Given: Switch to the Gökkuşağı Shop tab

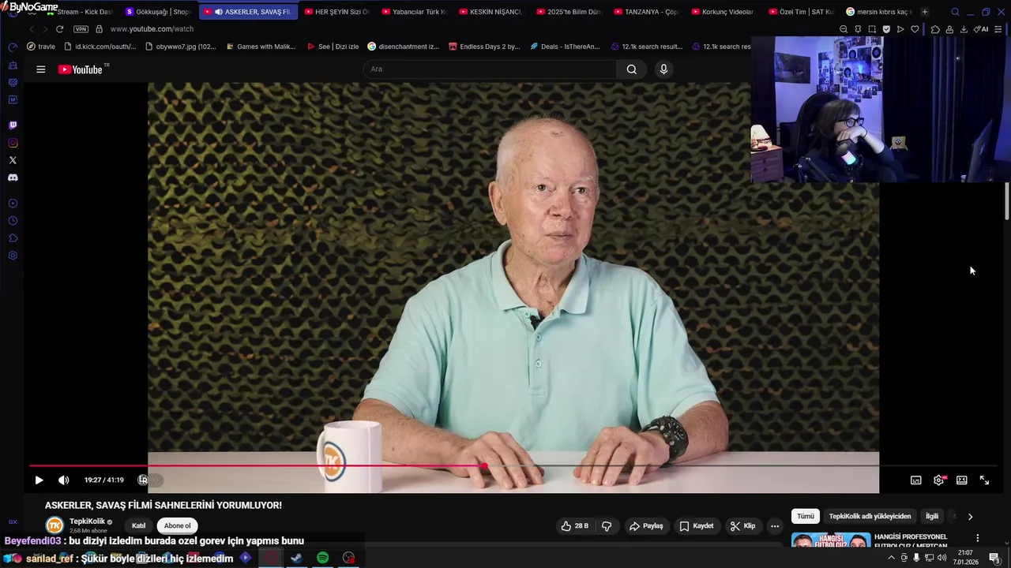Looking at the screenshot, I should point(158,12).
